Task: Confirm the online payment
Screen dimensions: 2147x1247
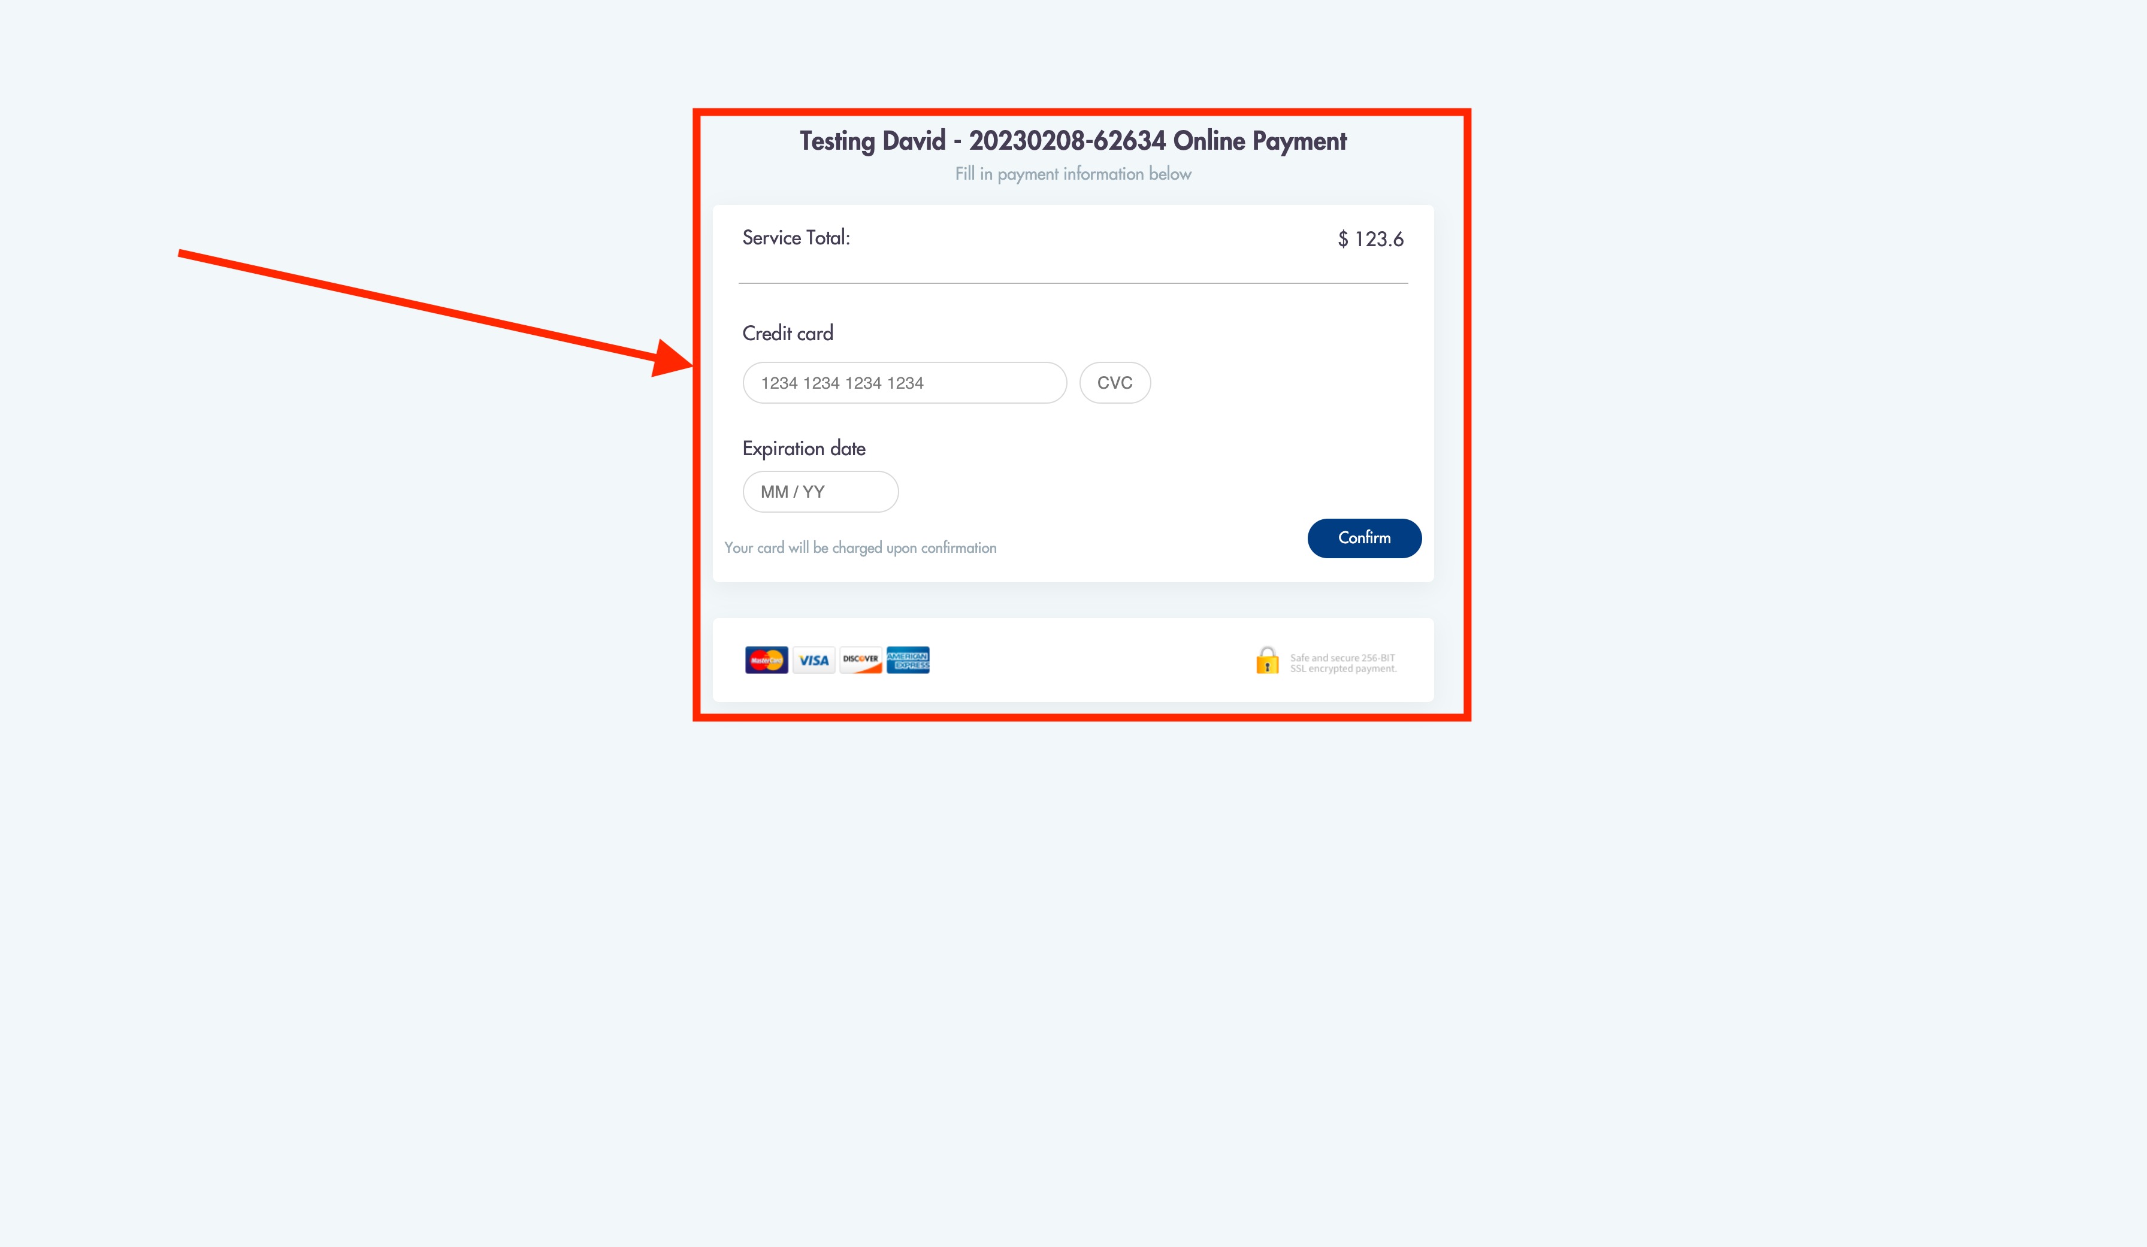Action: [x=1364, y=538]
